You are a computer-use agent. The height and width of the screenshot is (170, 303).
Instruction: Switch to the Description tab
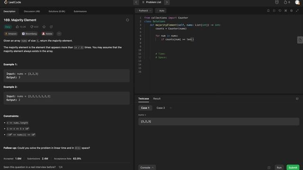click(9, 11)
